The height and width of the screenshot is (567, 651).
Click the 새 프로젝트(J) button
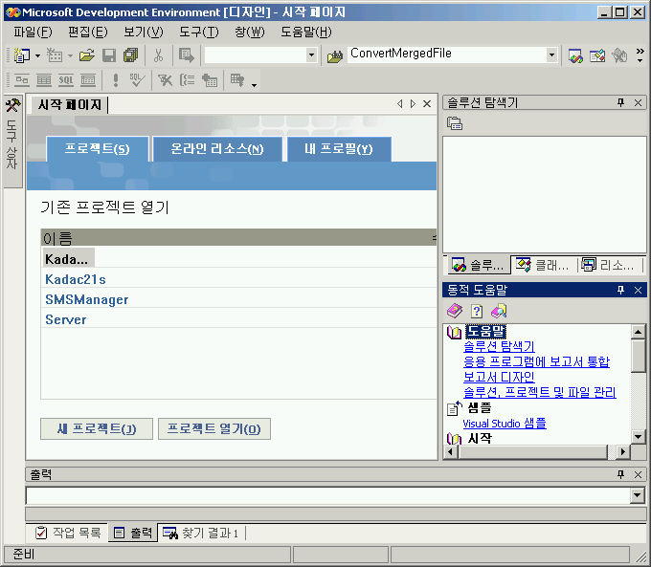click(x=97, y=428)
